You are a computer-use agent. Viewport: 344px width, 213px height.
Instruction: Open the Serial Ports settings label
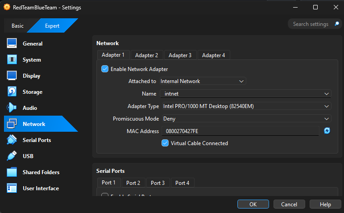37,140
